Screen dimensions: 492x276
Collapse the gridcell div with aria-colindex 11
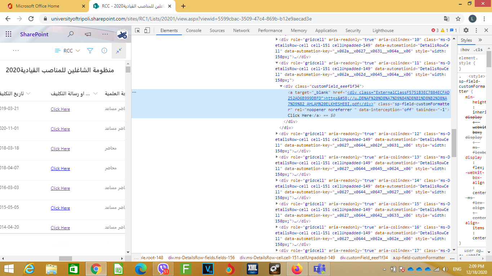277,63
